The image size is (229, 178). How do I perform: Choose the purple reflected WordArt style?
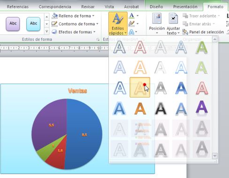202,108
